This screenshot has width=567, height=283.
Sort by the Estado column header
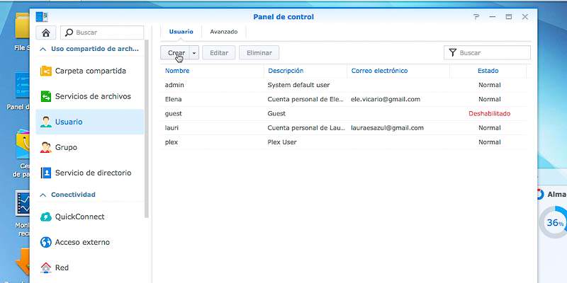click(488, 71)
